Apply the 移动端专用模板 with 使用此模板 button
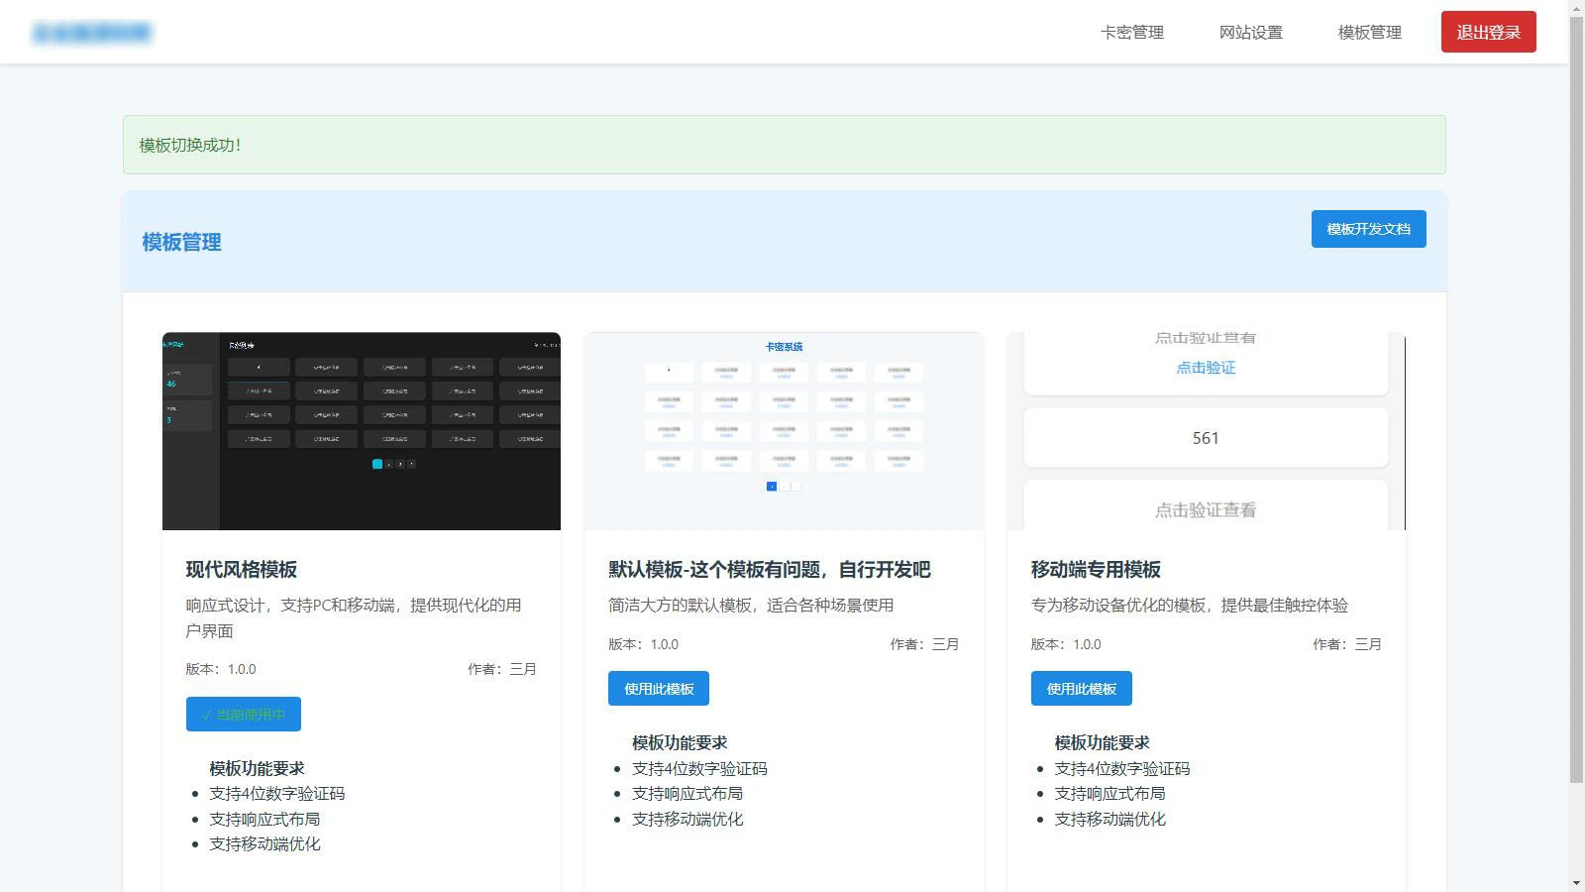 click(x=1081, y=688)
